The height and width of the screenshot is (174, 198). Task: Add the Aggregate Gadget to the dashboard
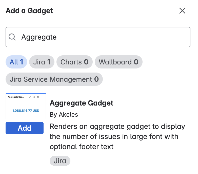tap(25, 128)
